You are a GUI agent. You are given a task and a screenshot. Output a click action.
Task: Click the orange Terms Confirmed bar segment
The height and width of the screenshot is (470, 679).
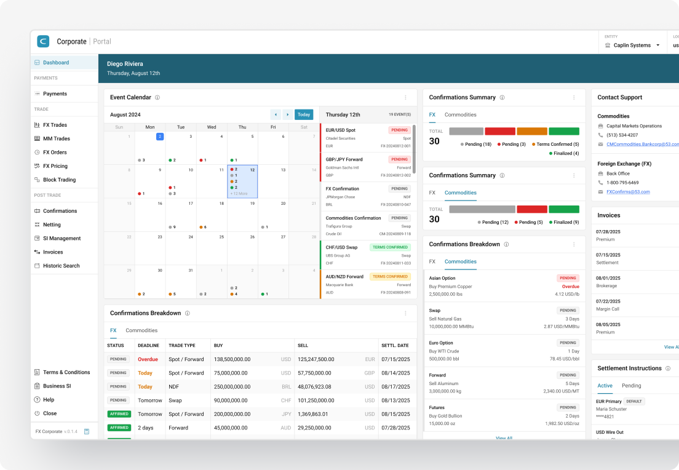532,131
